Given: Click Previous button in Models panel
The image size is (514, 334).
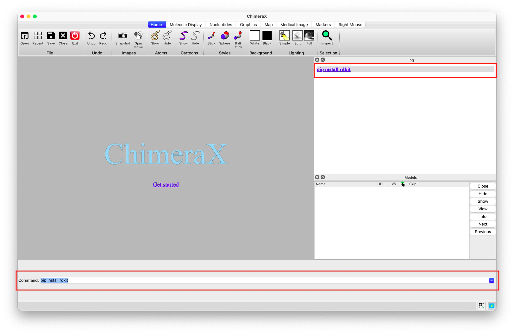Looking at the screenshot, I should (x=483, y=232).
